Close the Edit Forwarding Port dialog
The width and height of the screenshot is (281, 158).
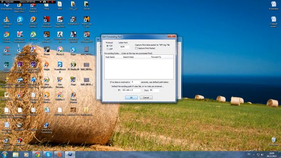(171, 36)
